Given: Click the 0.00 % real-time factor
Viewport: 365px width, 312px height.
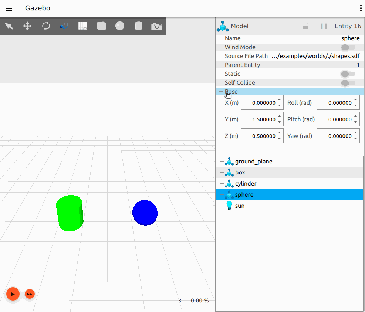Looking at the screenshot, I should point(200,301).
